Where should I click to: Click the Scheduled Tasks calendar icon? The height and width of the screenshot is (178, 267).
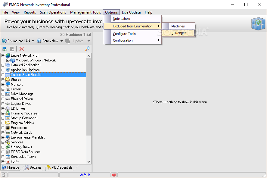8,157
